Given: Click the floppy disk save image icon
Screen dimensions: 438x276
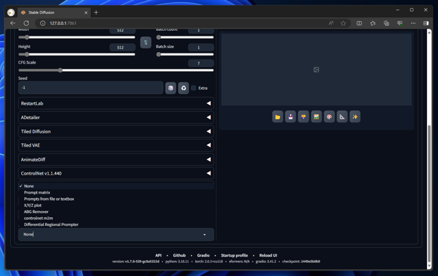Looking at the screenshot, I should [290, 117].
